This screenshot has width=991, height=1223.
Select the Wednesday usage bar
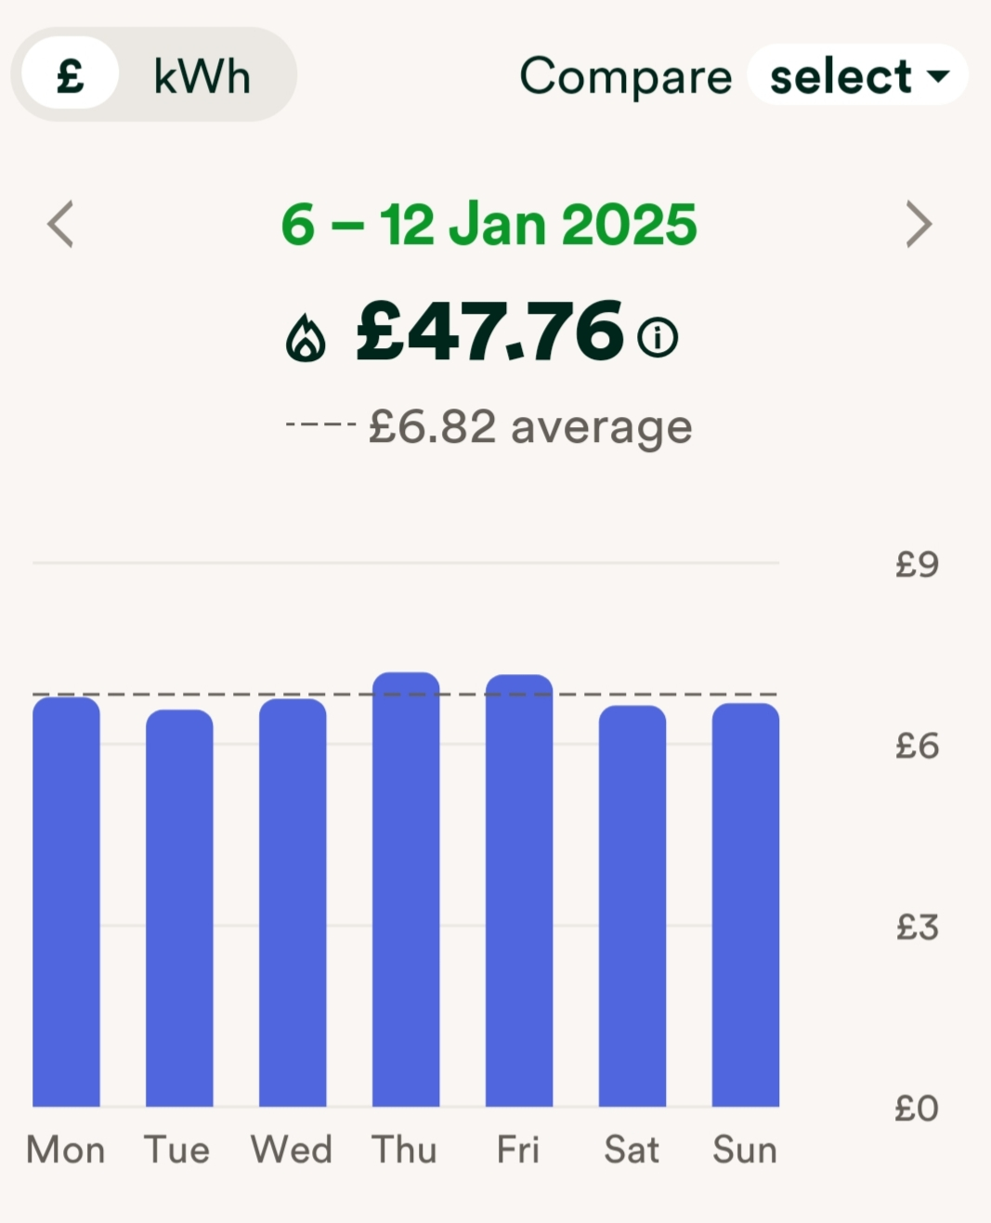pyautogui.click(x=293, y=903)
